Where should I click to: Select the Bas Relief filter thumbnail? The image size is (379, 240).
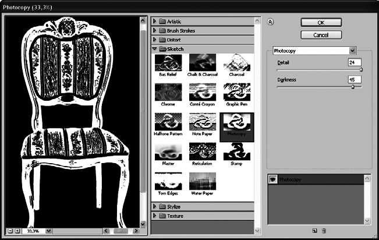pos(168,63)
